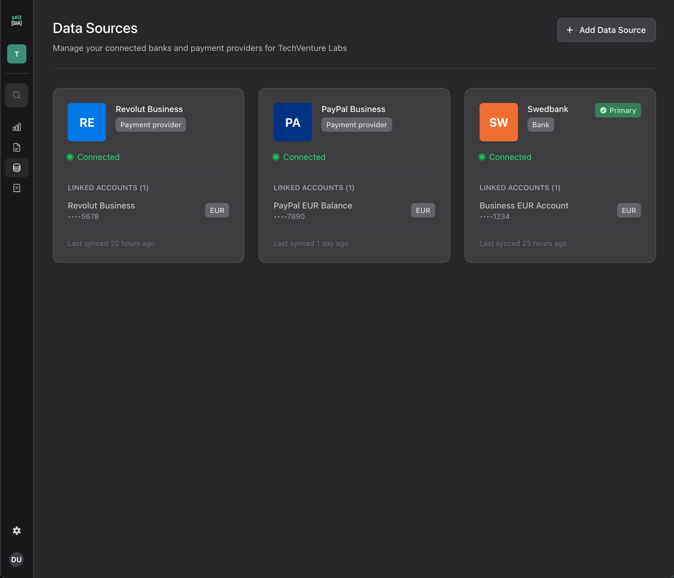Screen dimensions: 674x578
Task: Expand the PayPal LINKED ACCOUNTS section
Action: (x=314, y=188)
